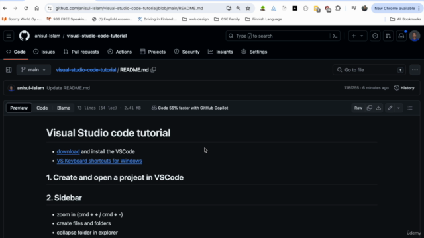424x238 pixels.
Task: Open the Sporty World Oy bookmark
Action: pyautogui.click(x=22, y=19)
